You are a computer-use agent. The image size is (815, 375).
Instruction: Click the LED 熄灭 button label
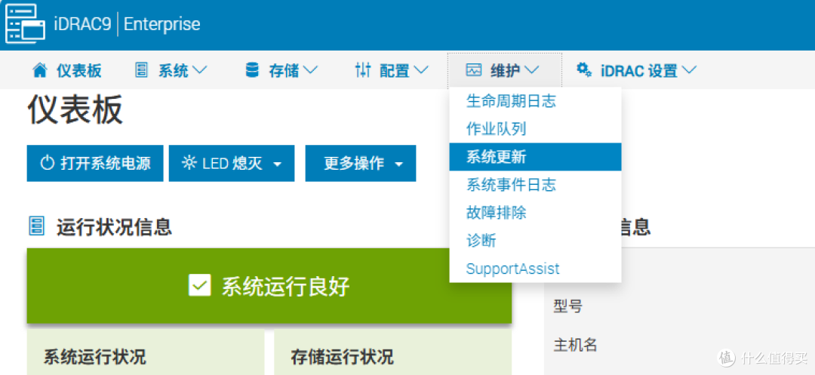232,164
